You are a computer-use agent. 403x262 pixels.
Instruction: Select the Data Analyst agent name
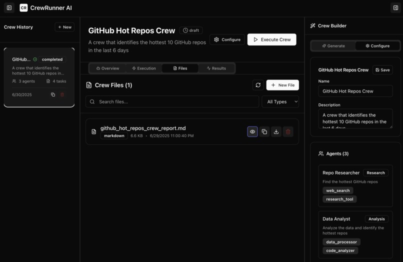coord(336,219)
